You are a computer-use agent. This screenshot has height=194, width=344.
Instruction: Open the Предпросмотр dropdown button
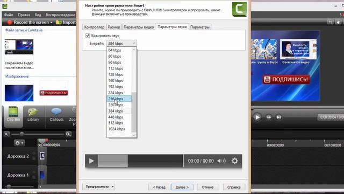point(98,186)
